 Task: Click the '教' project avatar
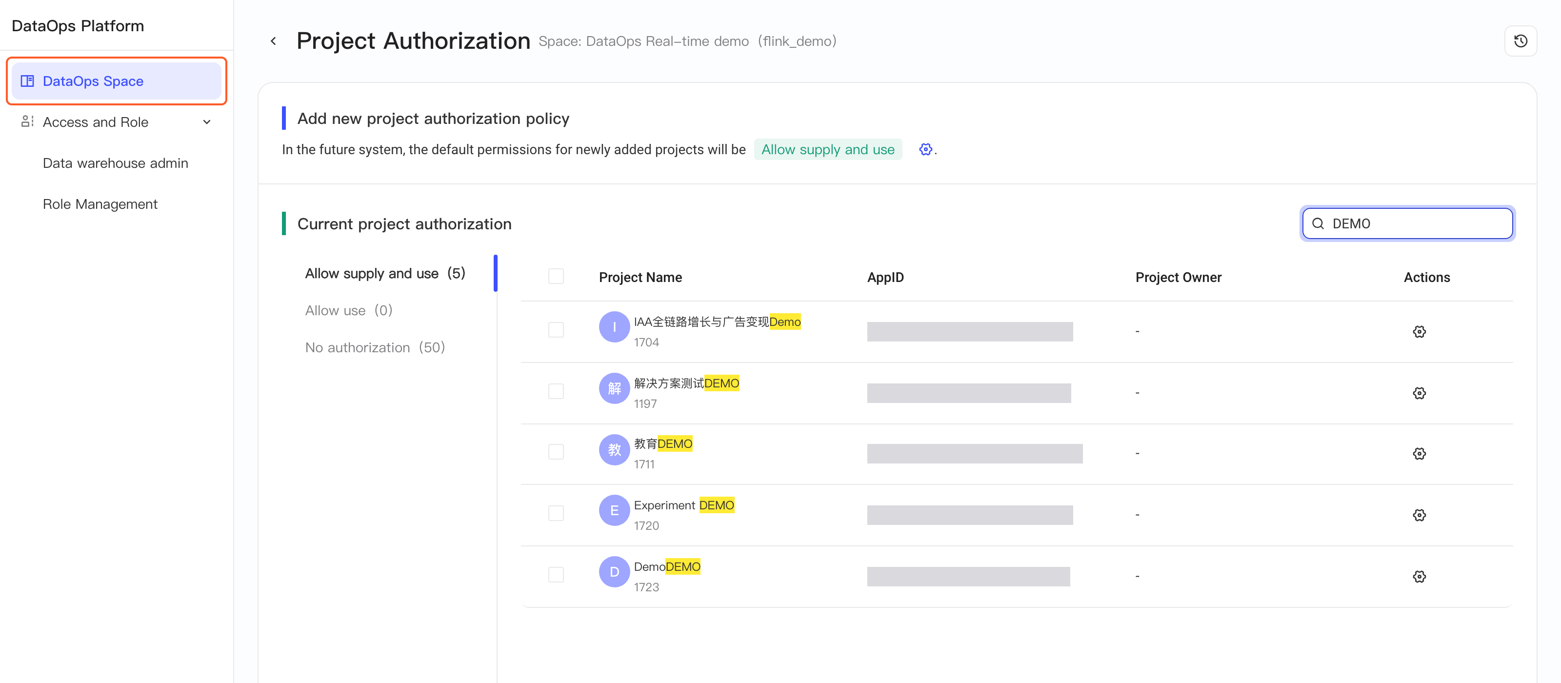pyautogui.click(x=614, y=449)
